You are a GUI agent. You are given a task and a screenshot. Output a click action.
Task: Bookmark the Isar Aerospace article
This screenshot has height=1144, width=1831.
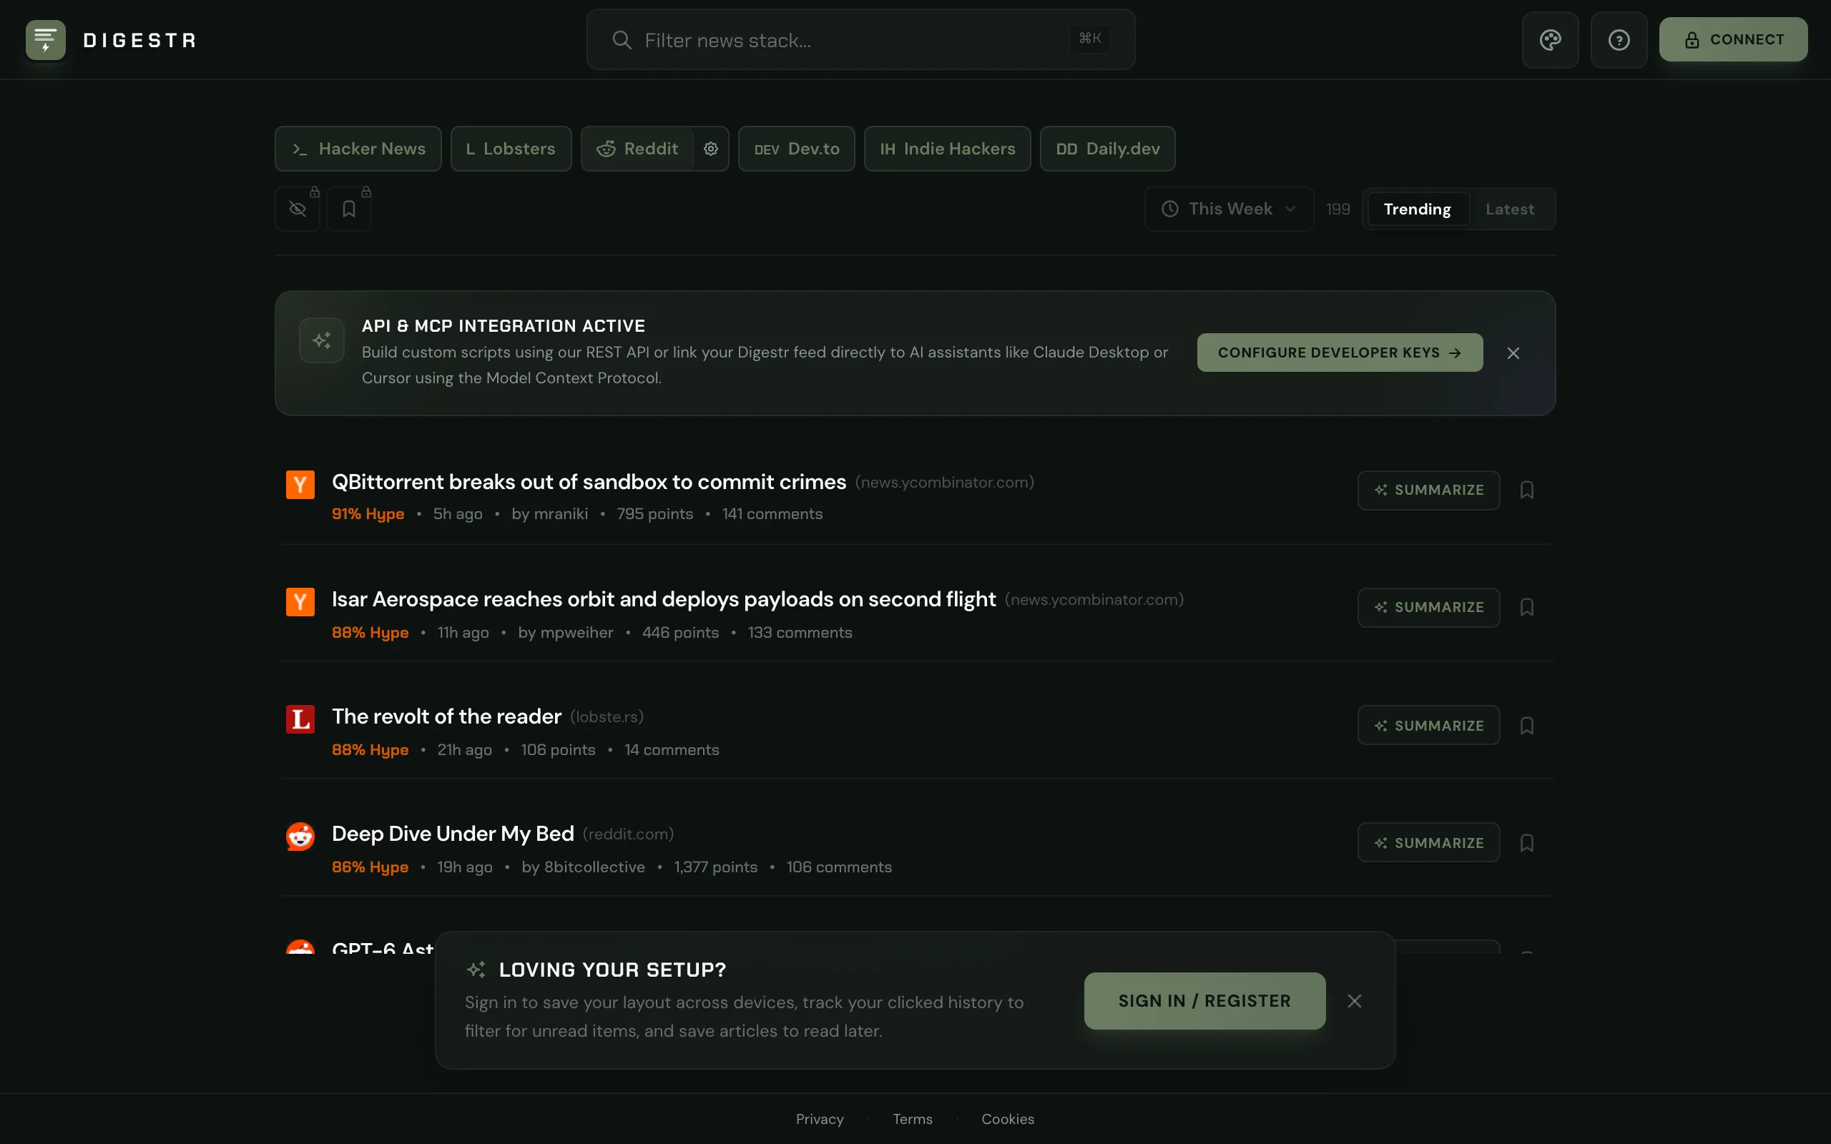1527,608
